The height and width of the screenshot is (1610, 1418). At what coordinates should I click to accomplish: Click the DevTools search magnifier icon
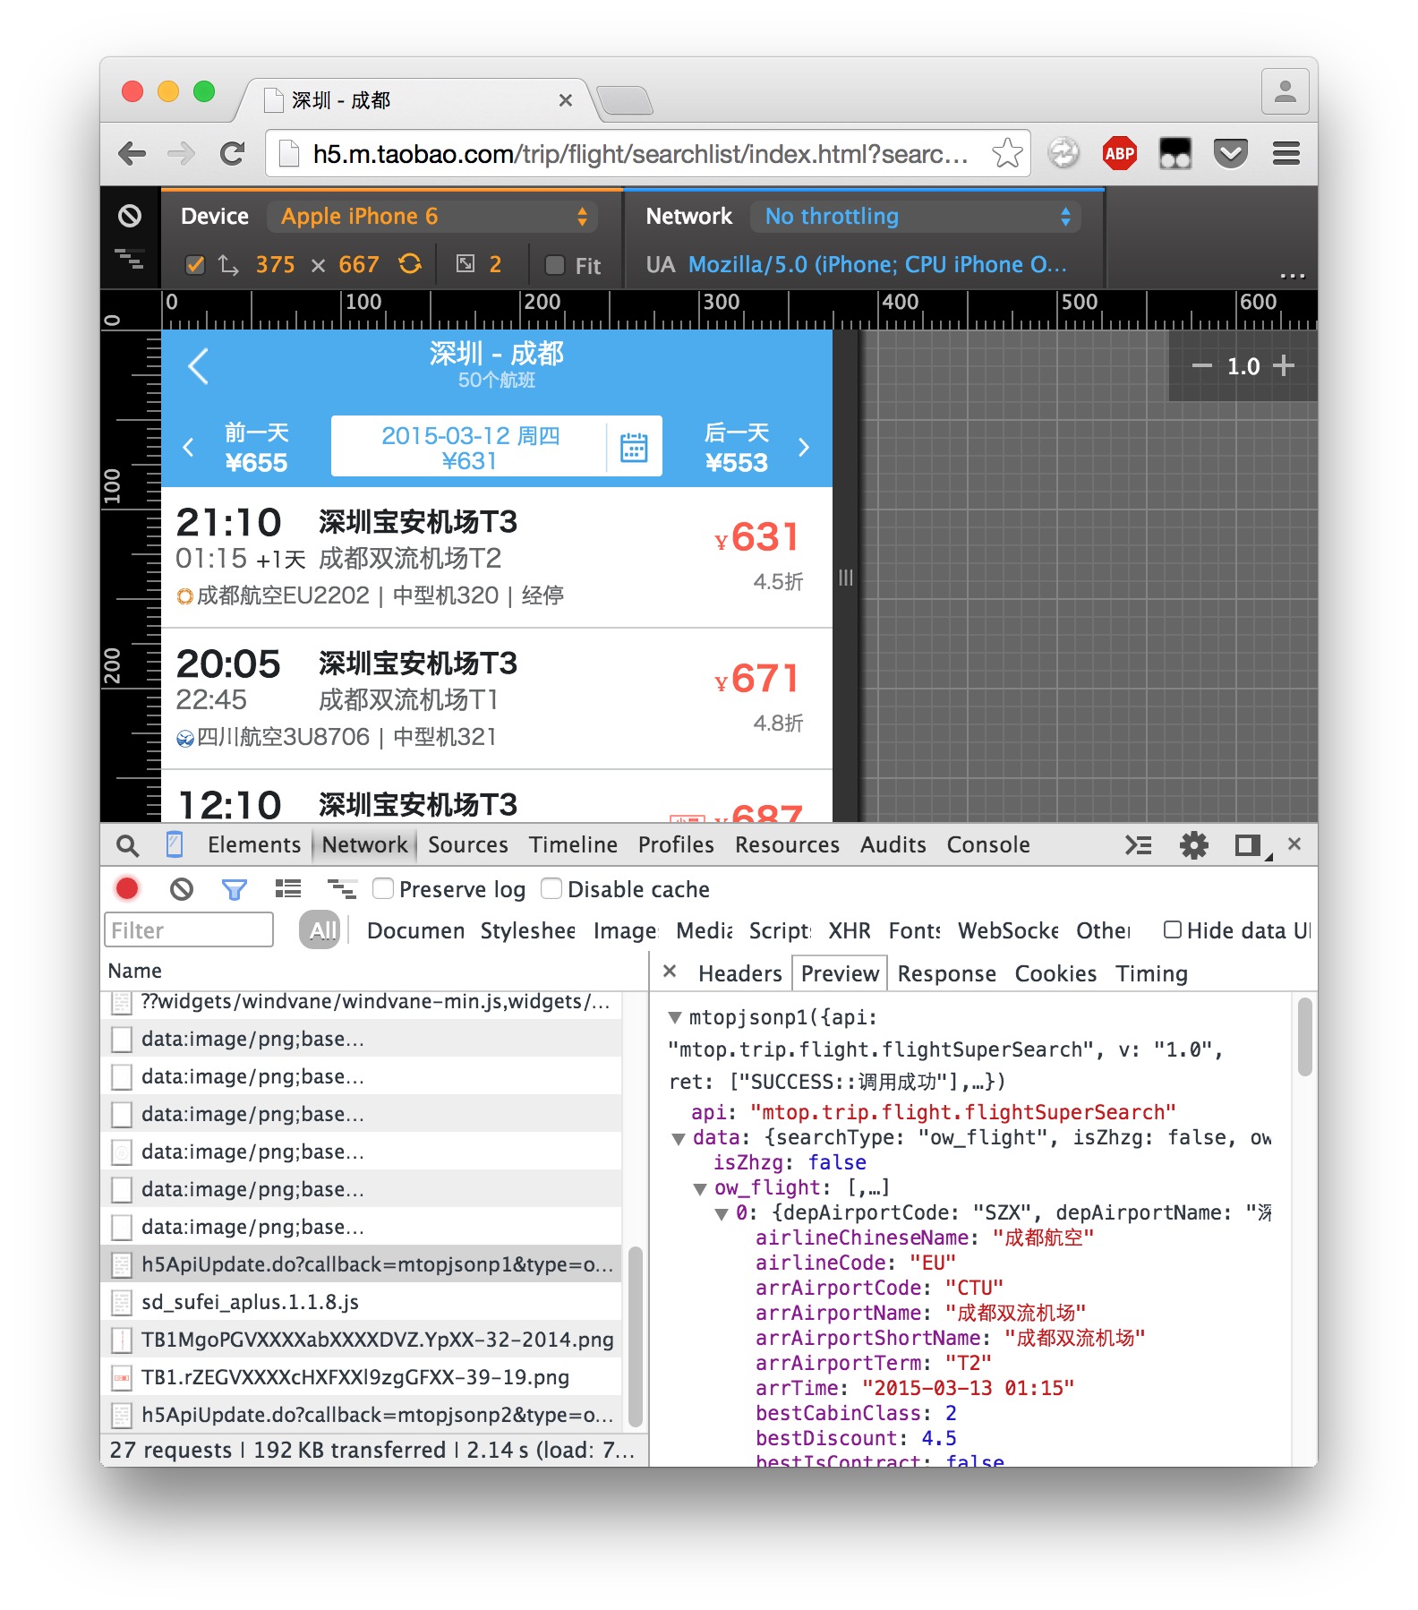(128, 844)
